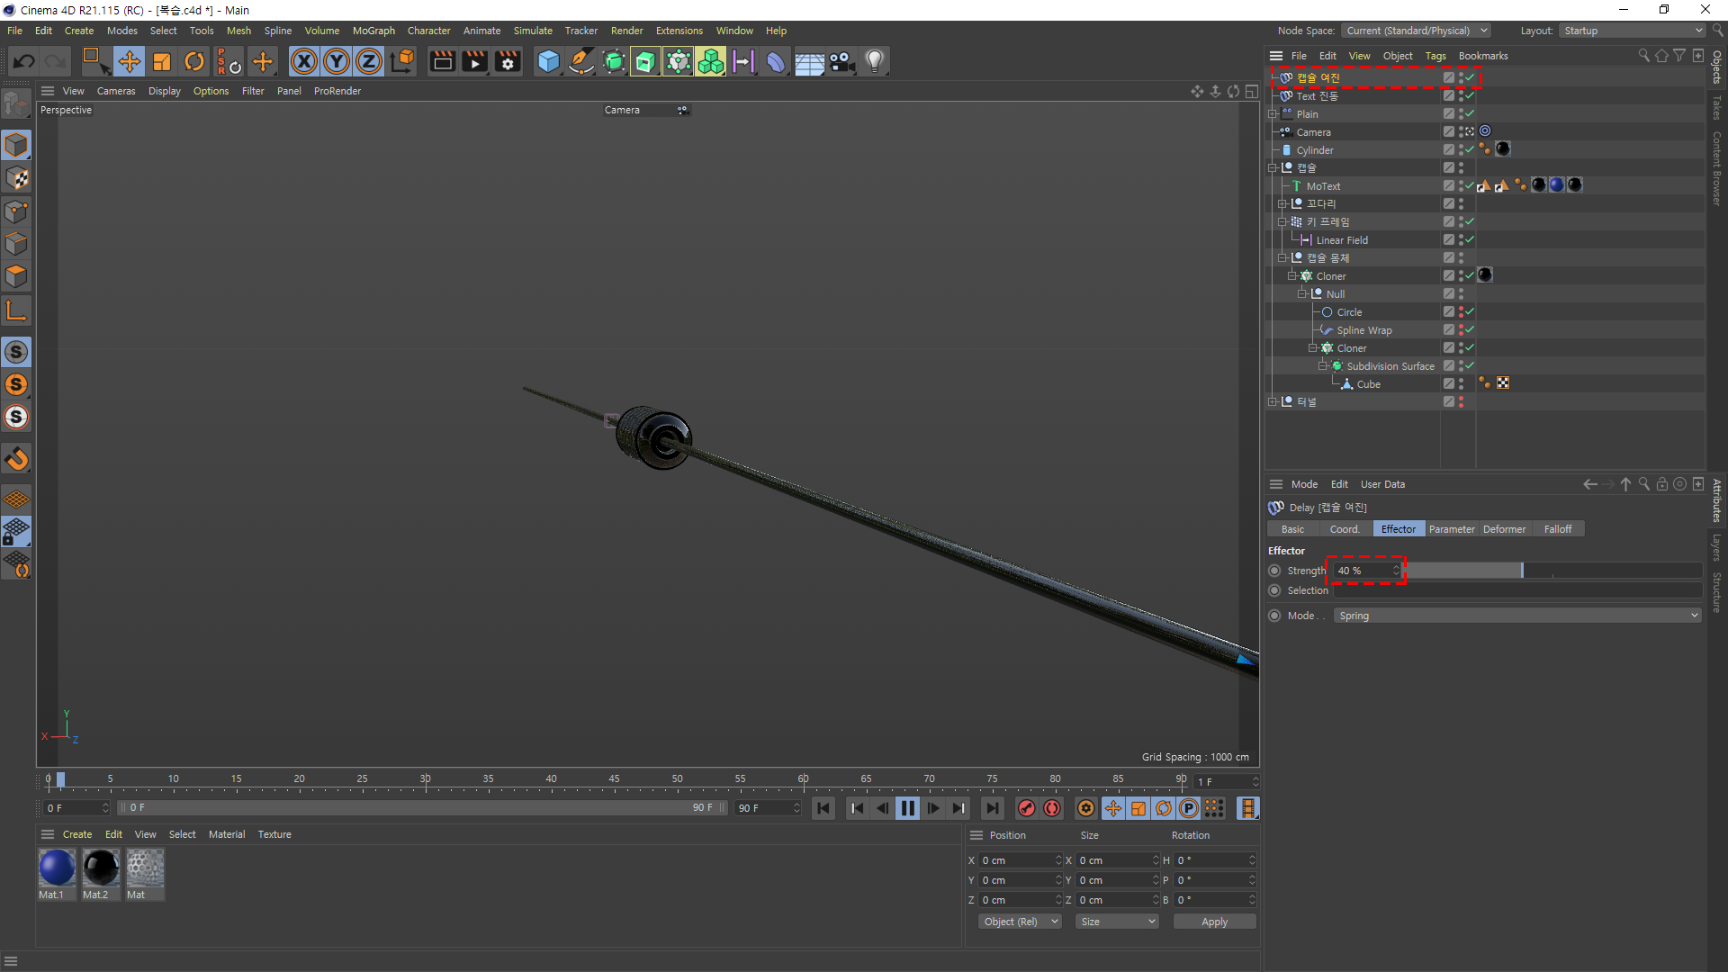Open the Mode dropdown showing Spring
Screen dimensions: 1728x972
point(1517,616)
